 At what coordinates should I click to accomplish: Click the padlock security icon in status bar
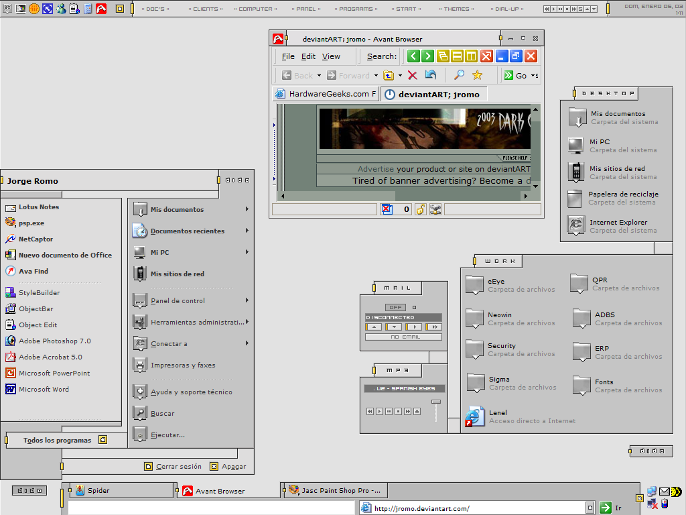(x=420, y=209)
